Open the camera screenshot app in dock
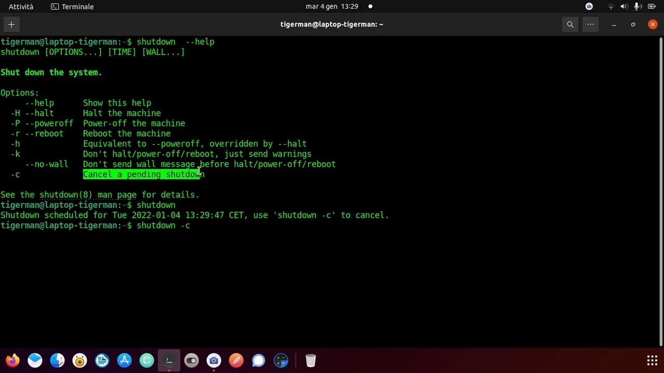 coord(214,361)
